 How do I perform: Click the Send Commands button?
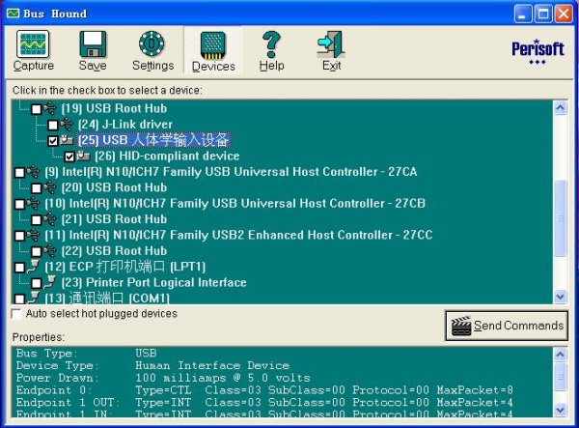pyautogui.click(x=507, y=326)
